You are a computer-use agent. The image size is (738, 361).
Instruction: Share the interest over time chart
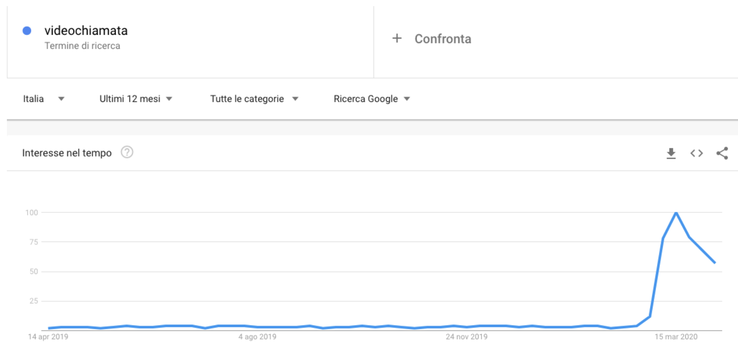[x=722, y=153]
